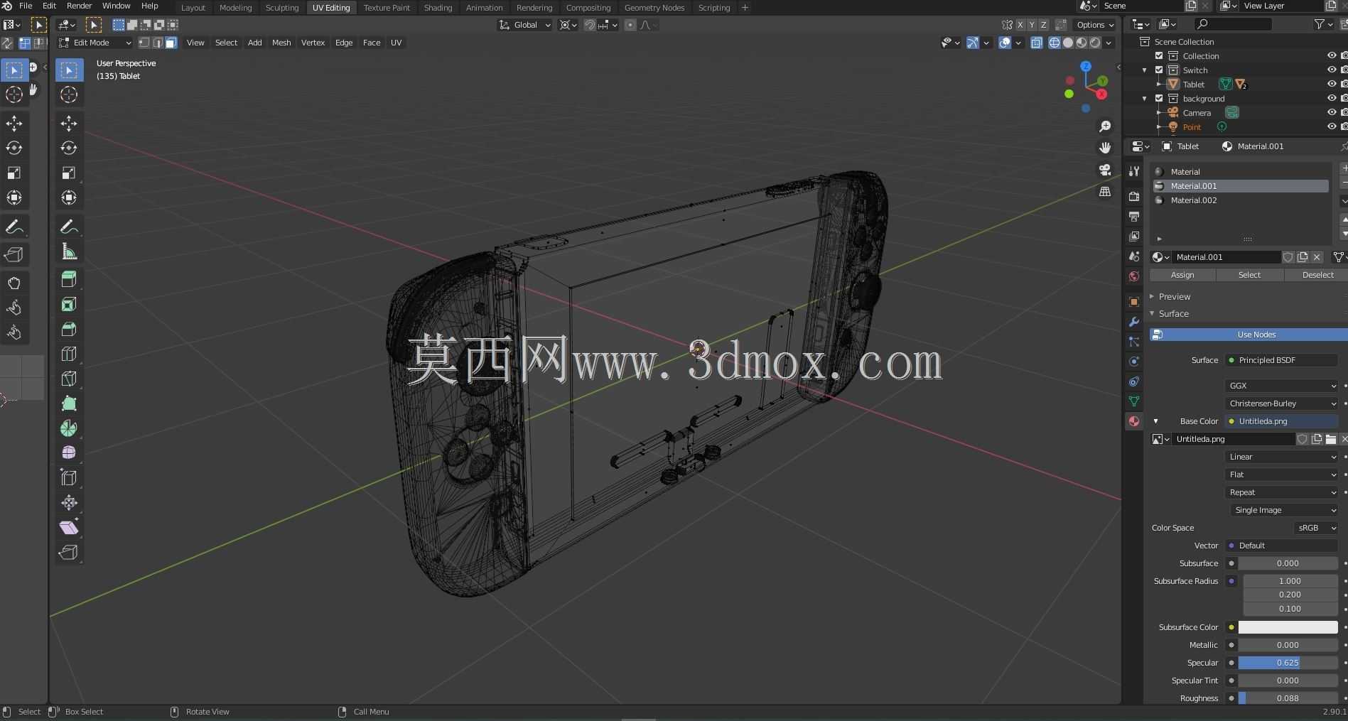The height and width of the screenshot is (721, 1348).
Task: Activate the Edge Slide tool
Action: (x=69, y=477)
